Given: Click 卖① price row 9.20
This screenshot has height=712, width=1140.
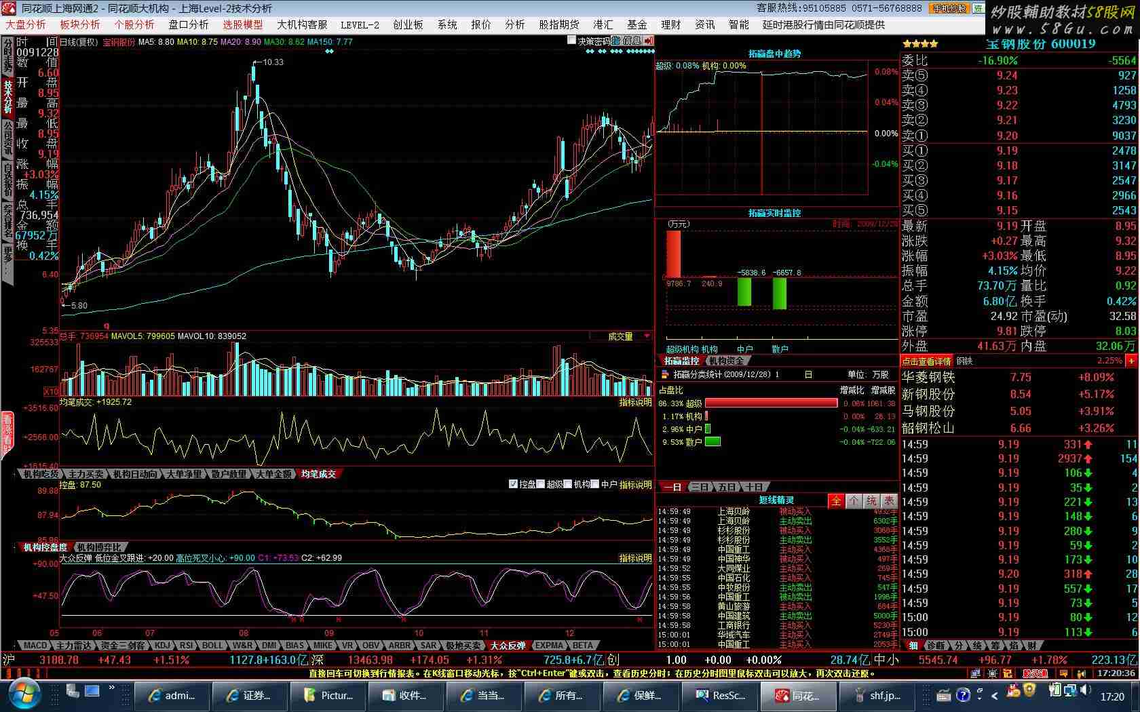Looking at the screenshot, I should coord(1019,136).
